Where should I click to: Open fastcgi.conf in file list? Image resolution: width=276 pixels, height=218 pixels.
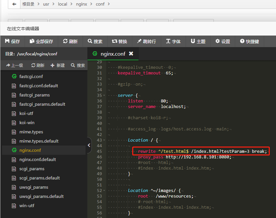coord(44,76)
